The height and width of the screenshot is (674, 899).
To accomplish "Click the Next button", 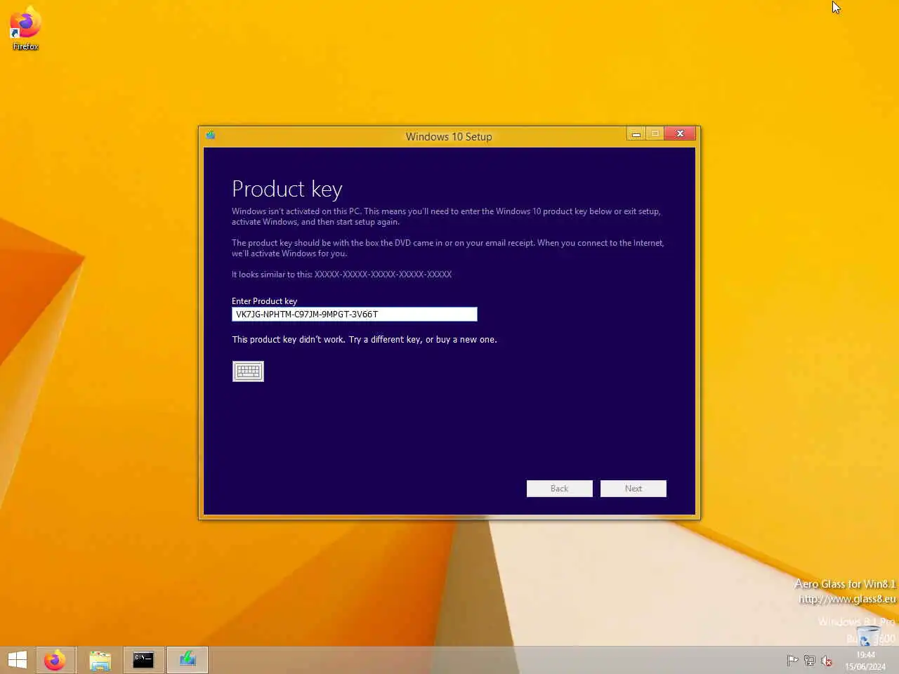I will coord(634,489).
